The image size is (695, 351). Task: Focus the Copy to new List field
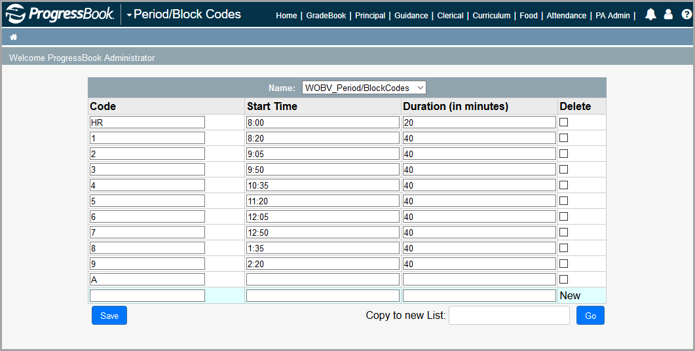tap(509, 316)
